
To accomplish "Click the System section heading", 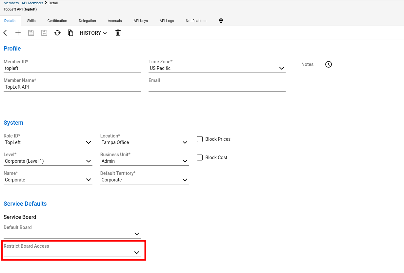I will pyautogui.click(x=13, y=123).
